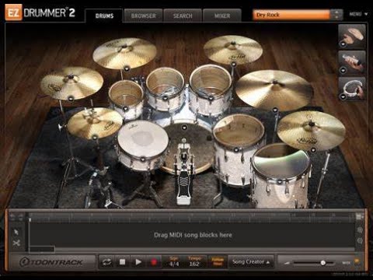Image resolution: width=373 pixels, height=280 pixels.
Task: Open the song track menu icon
Action: pos(360,217)
